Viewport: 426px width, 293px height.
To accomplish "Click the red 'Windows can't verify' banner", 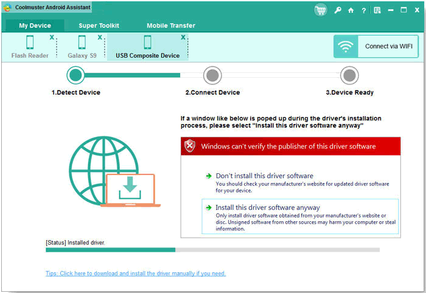I will pyautogui.click(x=291, y=146).
